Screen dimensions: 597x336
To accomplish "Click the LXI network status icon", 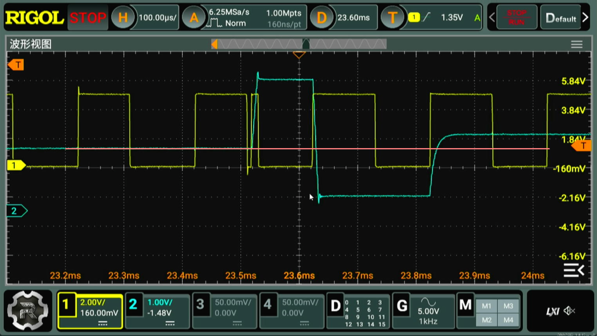I will (552, 312).
